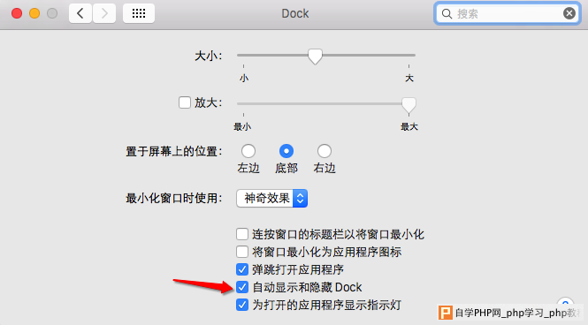Screen dimensions: 588x325
Task: Uncheck 弹跳打开应用程序 option
Action: [242, 269]
